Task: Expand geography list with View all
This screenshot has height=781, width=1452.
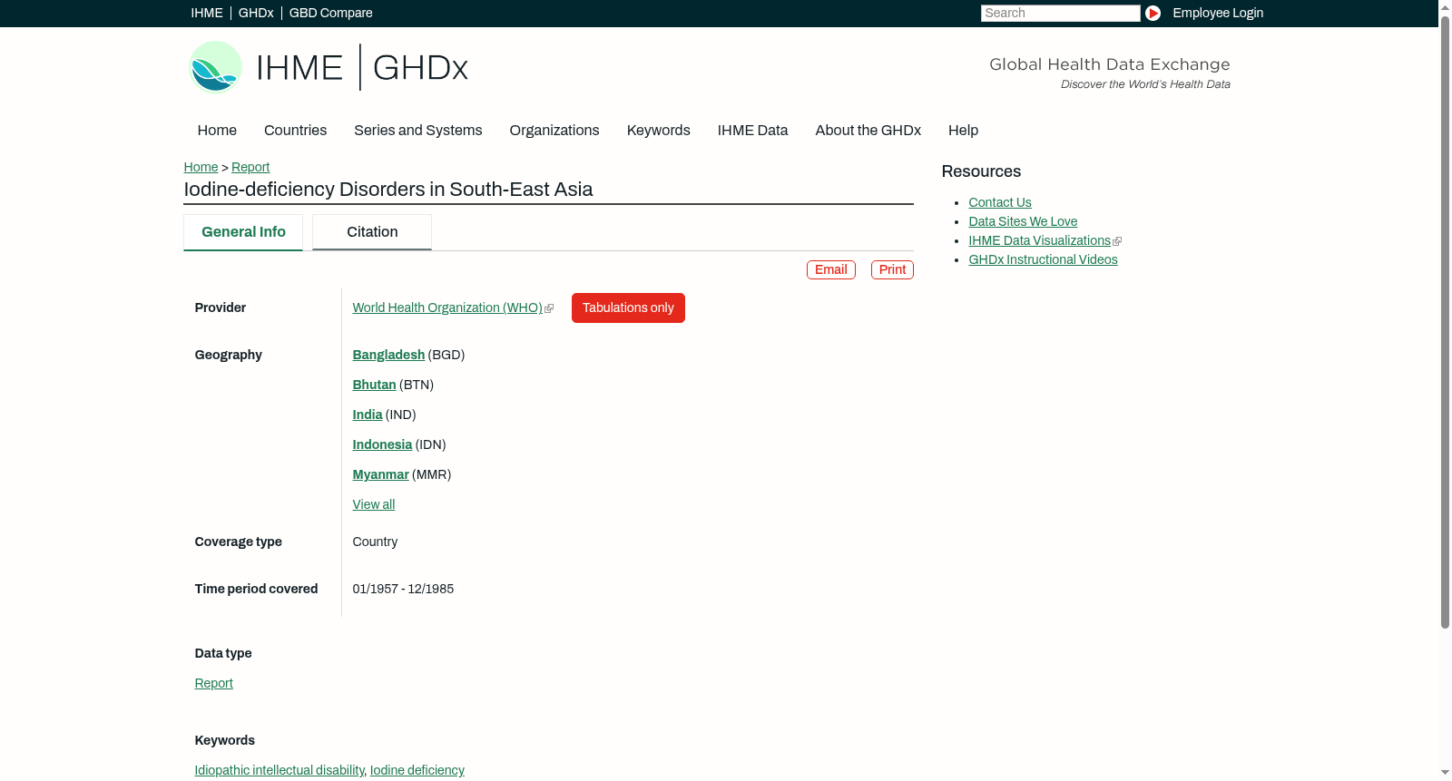Action: coord(374,504)
